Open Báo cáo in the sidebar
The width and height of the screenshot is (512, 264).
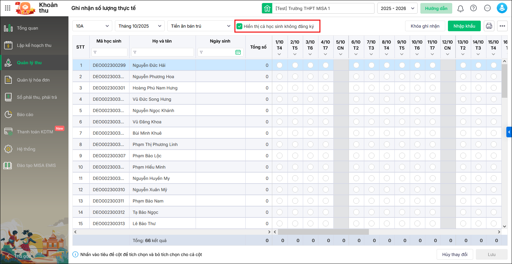coord(25,115)
